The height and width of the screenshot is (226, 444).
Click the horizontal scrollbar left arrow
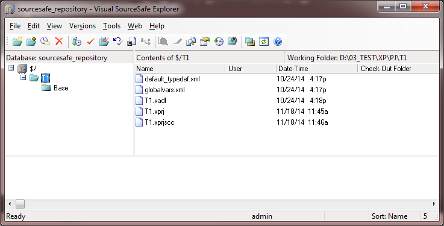point(10,204)
